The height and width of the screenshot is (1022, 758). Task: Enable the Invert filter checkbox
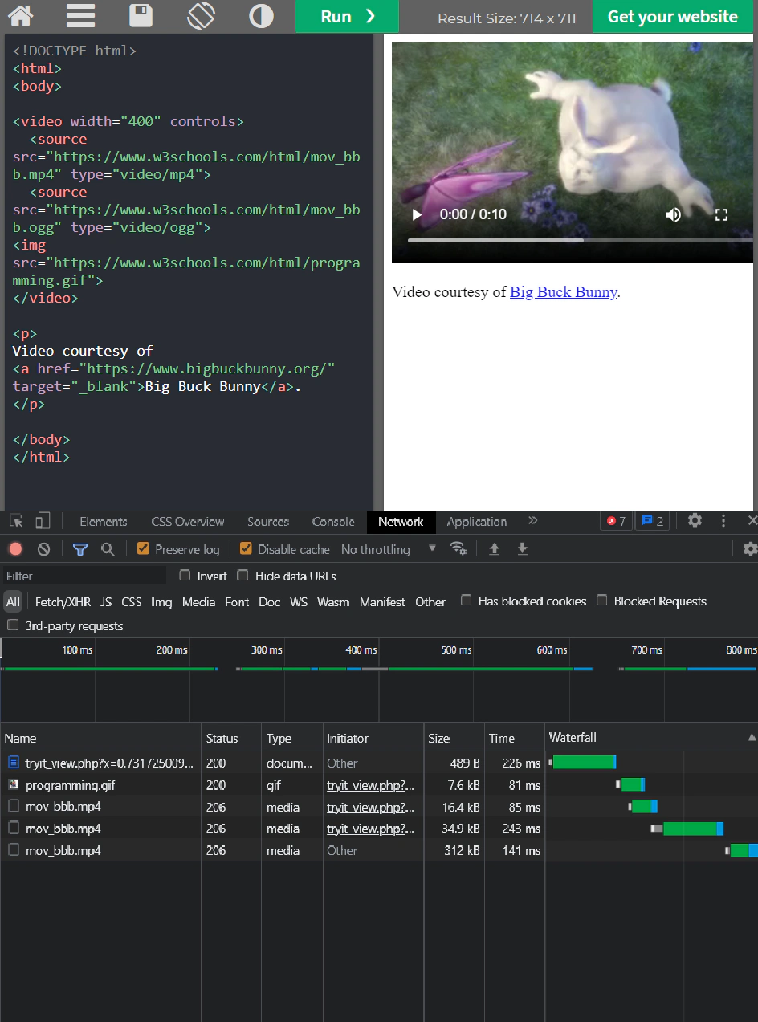coord(185,576)
